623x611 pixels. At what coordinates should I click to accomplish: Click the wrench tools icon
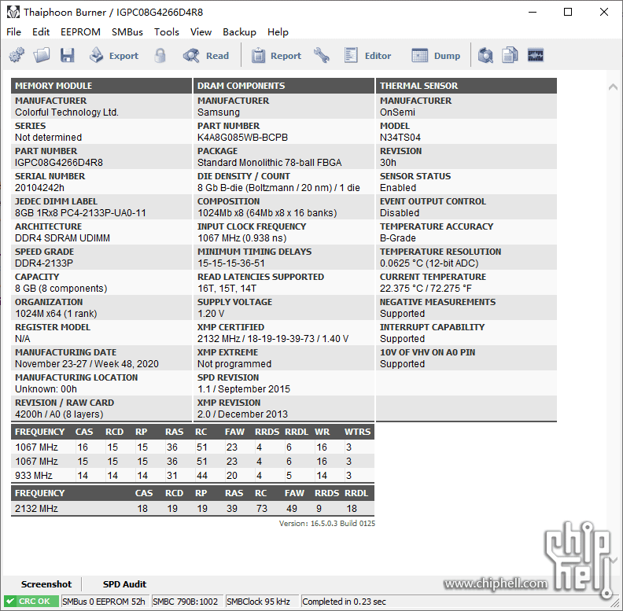(322, 56)
